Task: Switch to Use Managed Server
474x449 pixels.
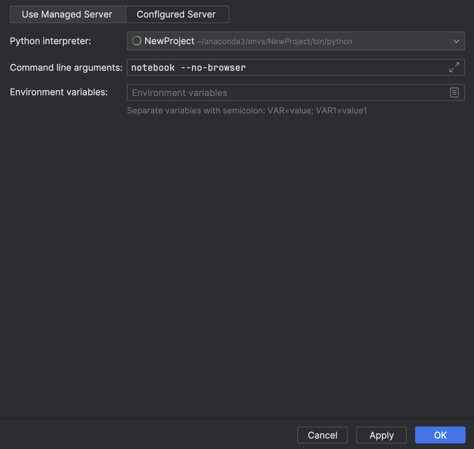Action: click(67, 14)
